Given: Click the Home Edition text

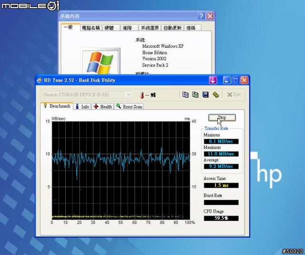Looking at the screenshot, I should (x=154, y=53).
